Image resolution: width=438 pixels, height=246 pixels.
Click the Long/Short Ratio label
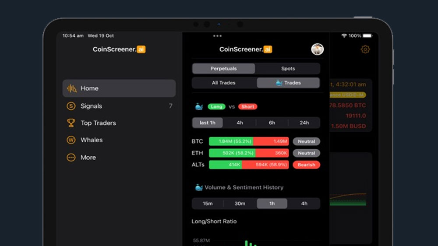pos(214,221)
